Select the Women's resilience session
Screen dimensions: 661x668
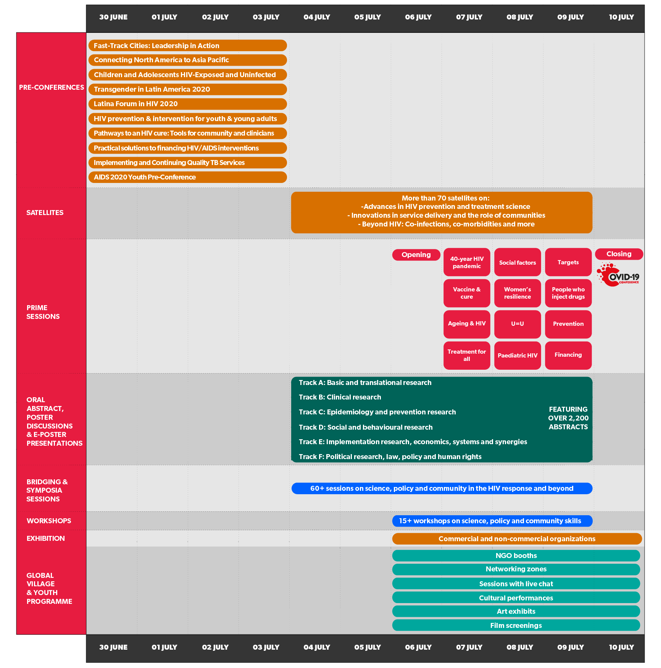click(518, 293)
